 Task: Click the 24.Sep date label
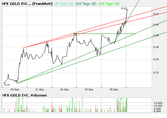pos(64,89)
